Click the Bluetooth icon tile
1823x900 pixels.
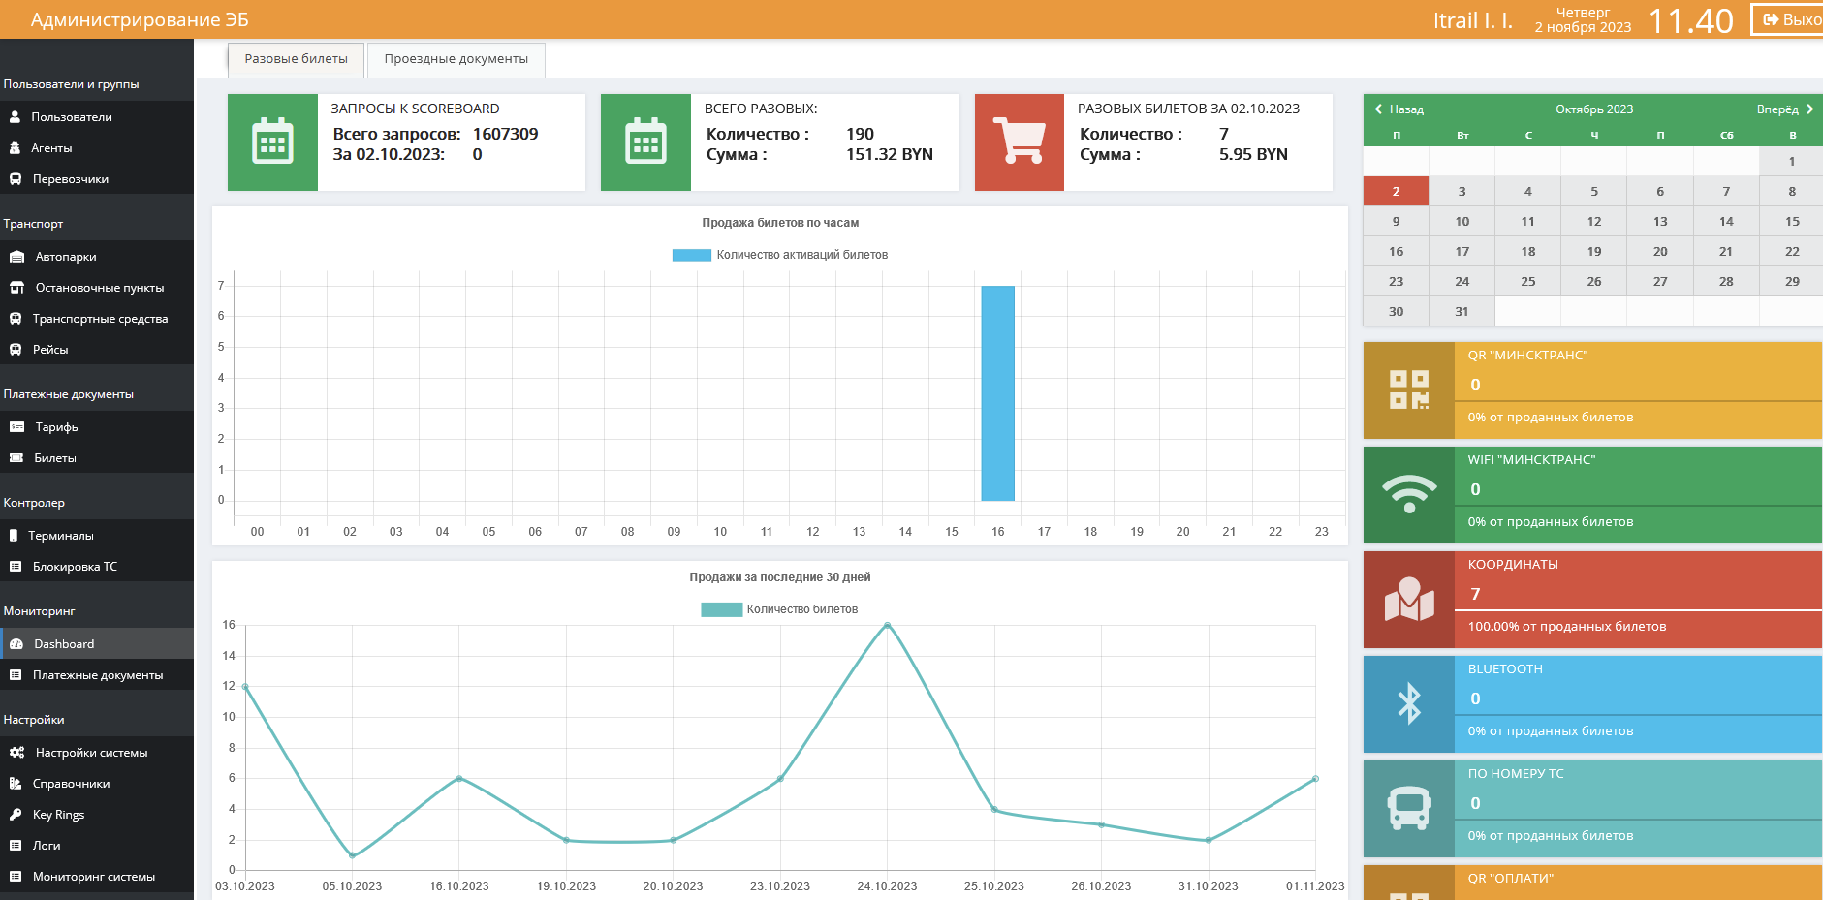[1409, 703]
